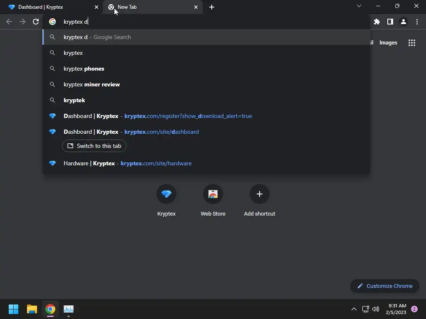Open kryptex.com/site/dashboard suggestion
Viewport: 426px width, 319px height.
(206, 132)
